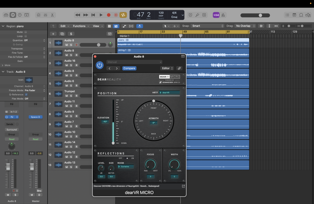Open the Toolbar download-tray icon
This screenshot has width=314, height=204.
[x=26, y=15]
